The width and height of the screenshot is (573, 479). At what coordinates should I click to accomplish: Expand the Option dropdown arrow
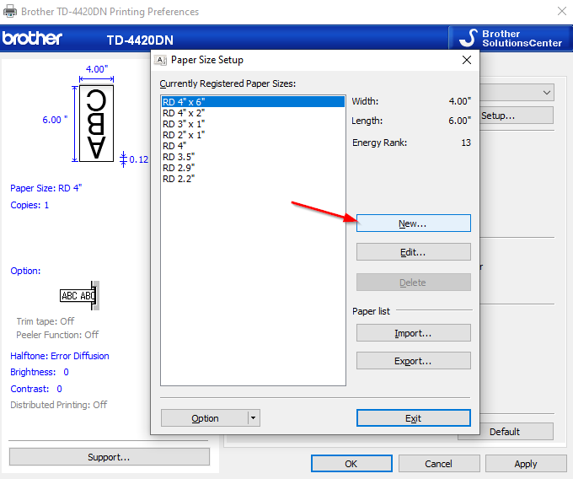[254, 418]
